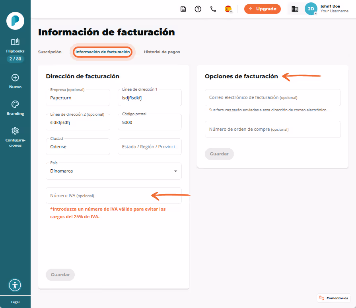Open the accessibility options icon
356x308 pixels.
tap(15, 285)
